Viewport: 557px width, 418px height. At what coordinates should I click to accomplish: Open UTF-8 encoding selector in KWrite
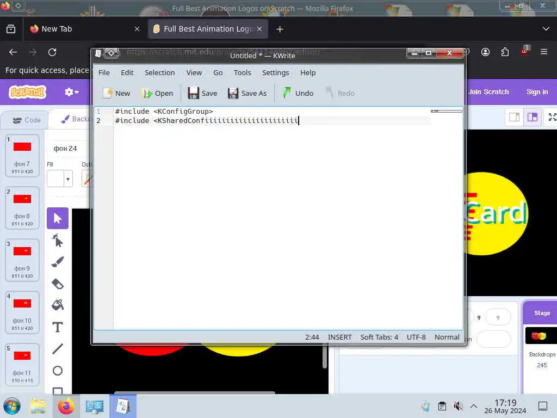416,337
